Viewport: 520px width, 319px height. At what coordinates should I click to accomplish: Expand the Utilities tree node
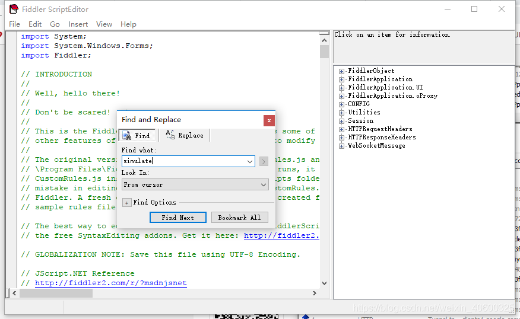[341, 113]
